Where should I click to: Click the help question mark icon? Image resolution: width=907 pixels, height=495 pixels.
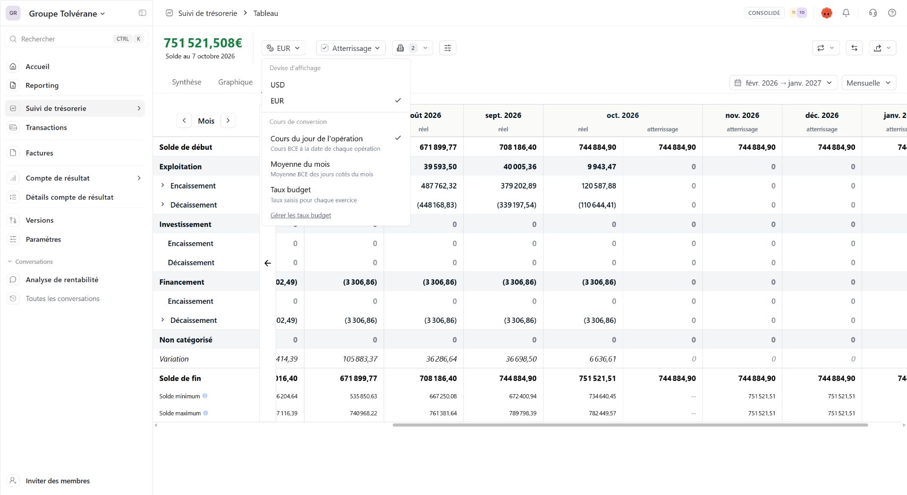tap(892, 13)
